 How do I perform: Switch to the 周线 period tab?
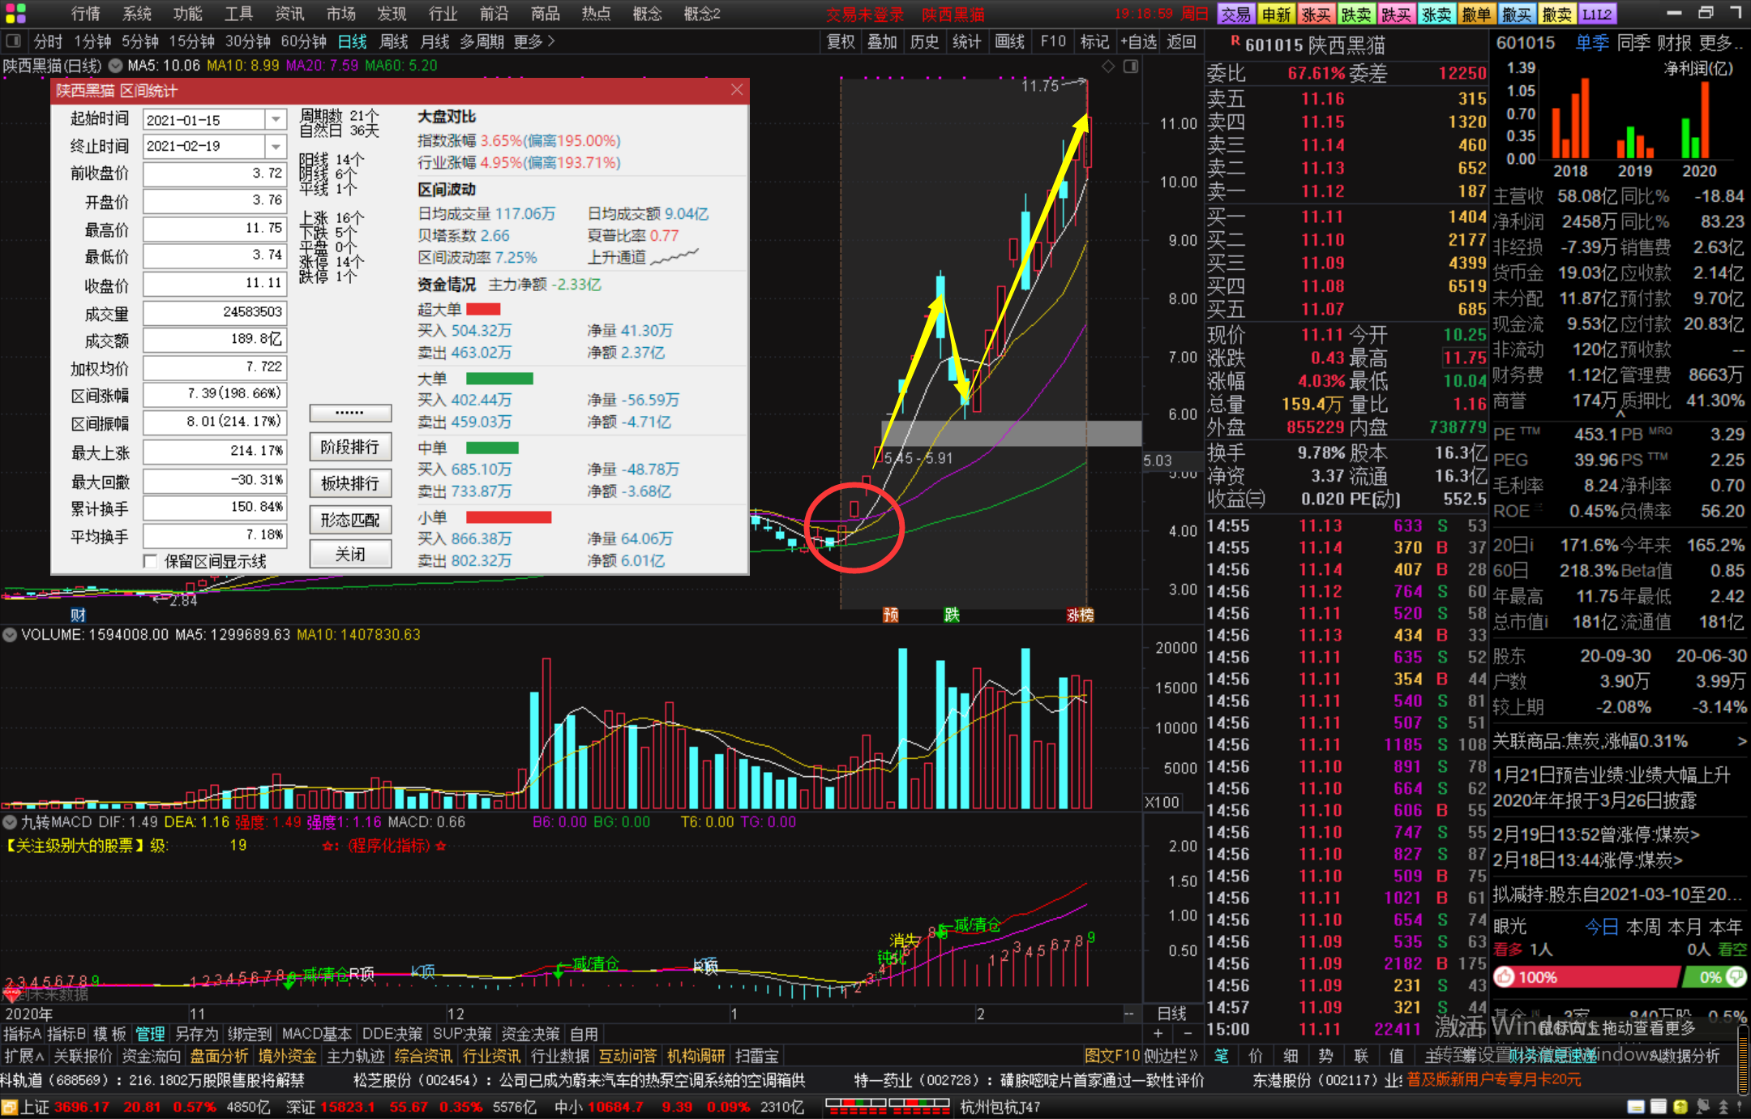394,41
